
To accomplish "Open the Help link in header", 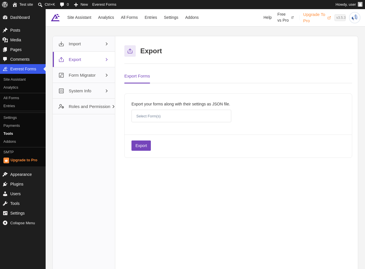I will click(267, 17).
